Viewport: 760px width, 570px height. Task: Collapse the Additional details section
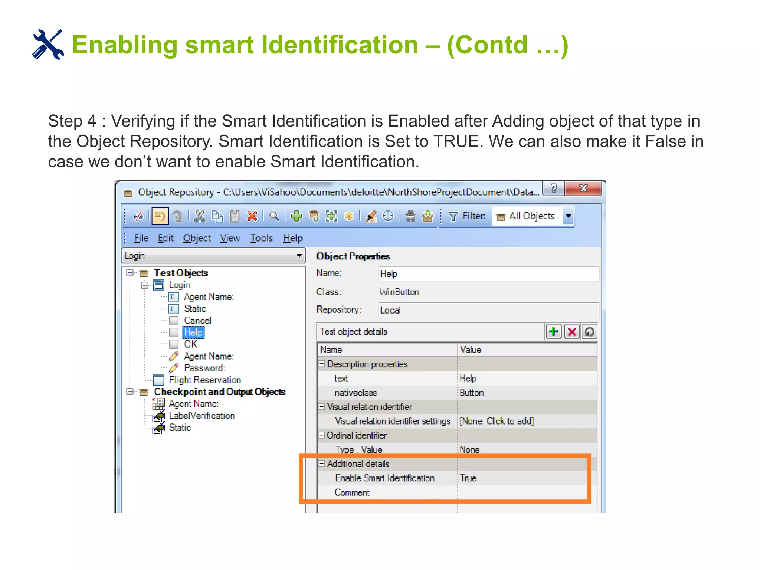tap(322, 463)
